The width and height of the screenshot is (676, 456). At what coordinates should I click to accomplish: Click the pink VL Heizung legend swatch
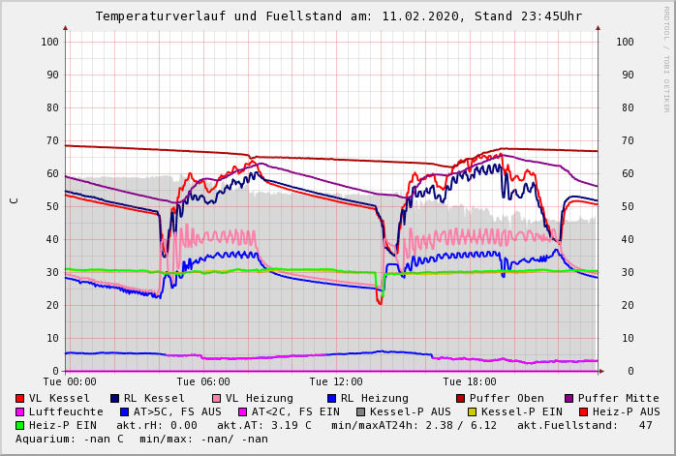[216, 398]
